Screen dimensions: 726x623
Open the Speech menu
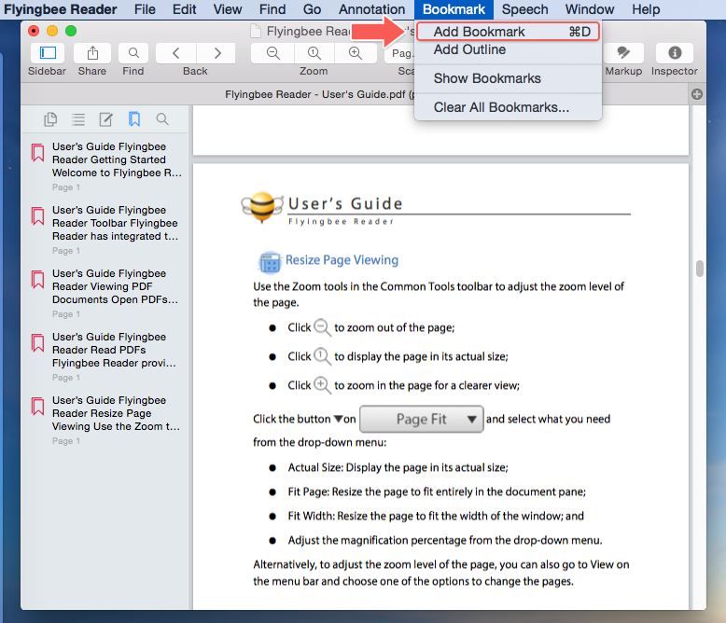point(524,9)
